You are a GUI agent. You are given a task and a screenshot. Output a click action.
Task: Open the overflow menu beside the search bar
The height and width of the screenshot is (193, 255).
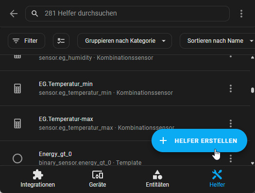pos(241,14)
